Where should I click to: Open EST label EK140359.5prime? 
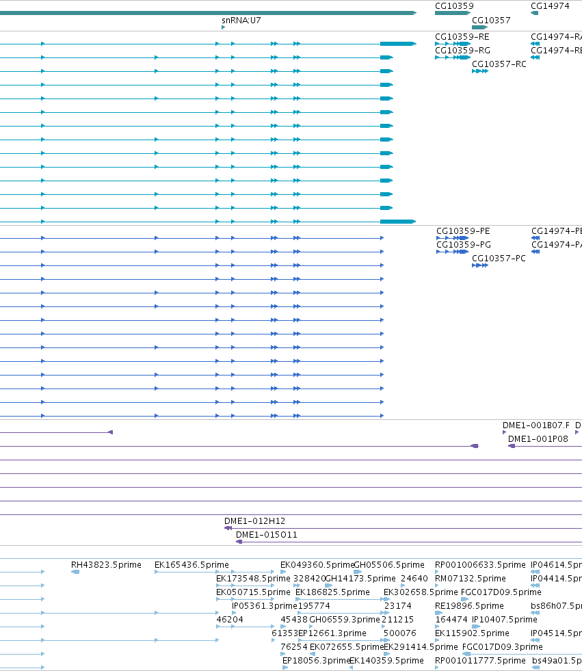386,661
